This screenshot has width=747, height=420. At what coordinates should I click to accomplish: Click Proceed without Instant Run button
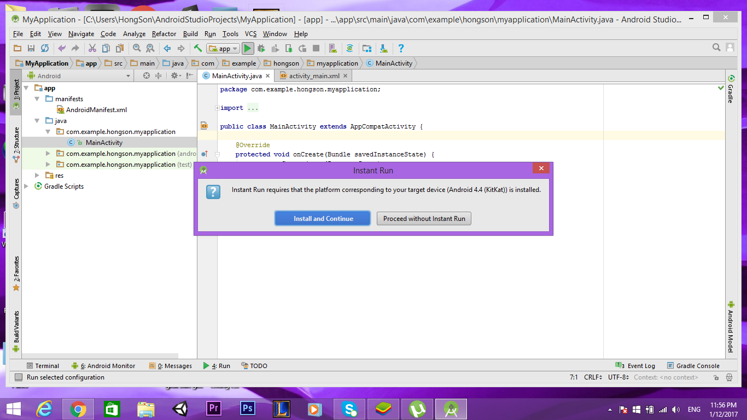[x=424, y=219]
